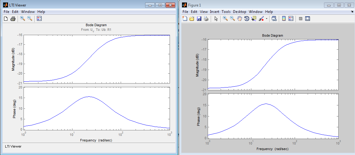Select the Edit Plot arrow tool

click(x=216, y=19)
